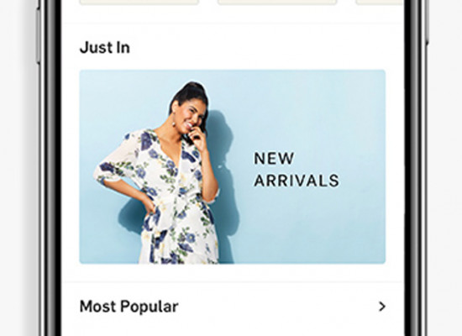Open the New Arrivals banner

(x=232, y=167)
